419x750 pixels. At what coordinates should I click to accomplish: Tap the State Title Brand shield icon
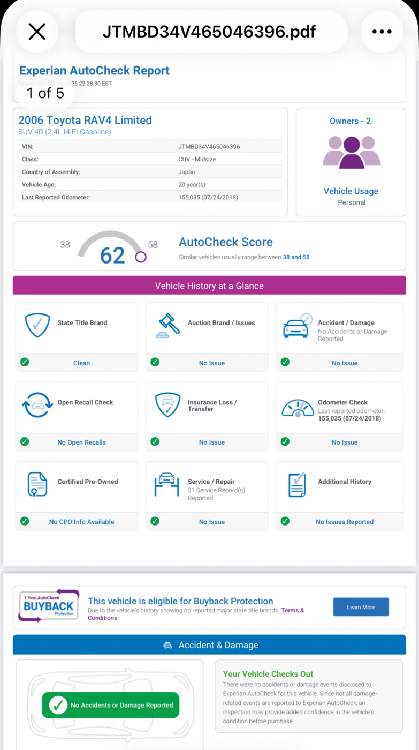coord(37,325)
